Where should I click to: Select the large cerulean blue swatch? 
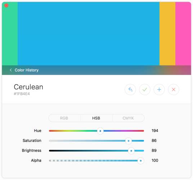click(x=89, y=33)
